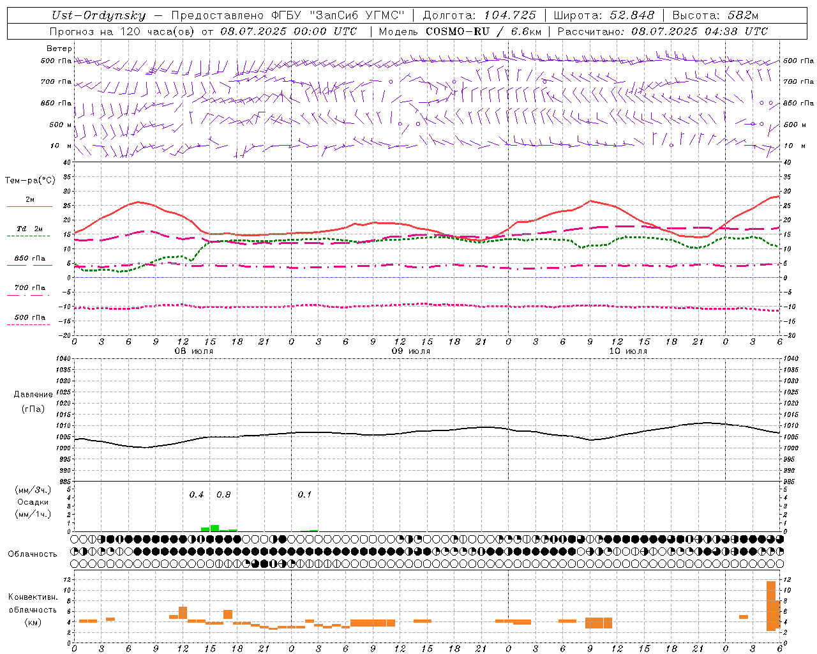Click the 'Облачность' cloud cover label

(x=33, y=554)
